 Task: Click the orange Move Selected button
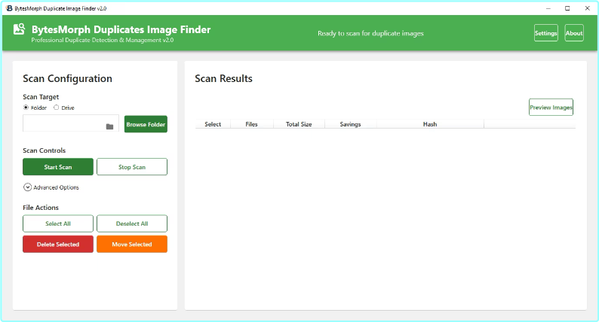[132, 245]
